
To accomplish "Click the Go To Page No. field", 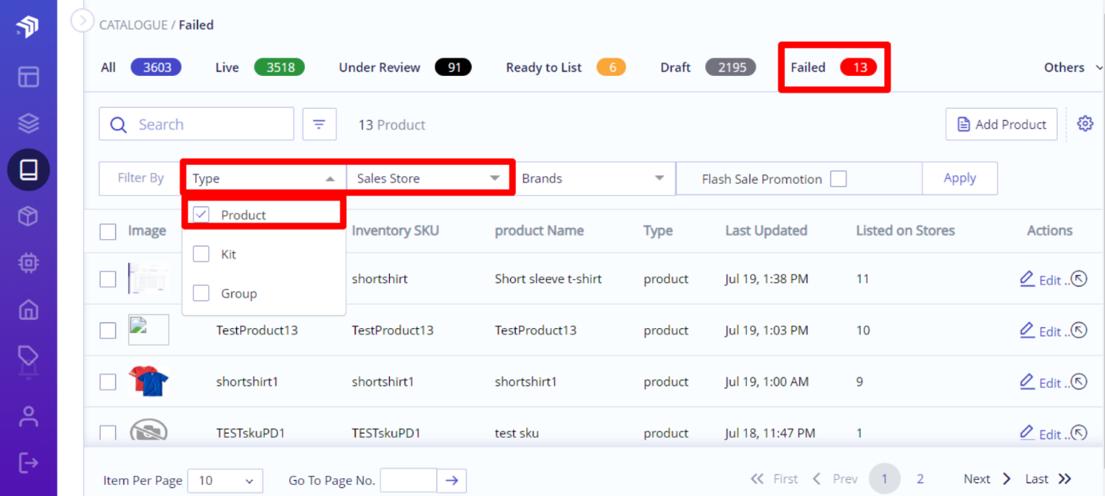I will [x=408, y=480].
